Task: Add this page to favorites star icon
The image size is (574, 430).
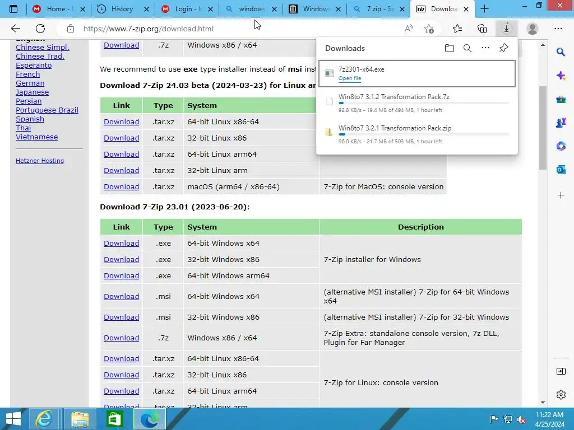Action: [429, 29]
